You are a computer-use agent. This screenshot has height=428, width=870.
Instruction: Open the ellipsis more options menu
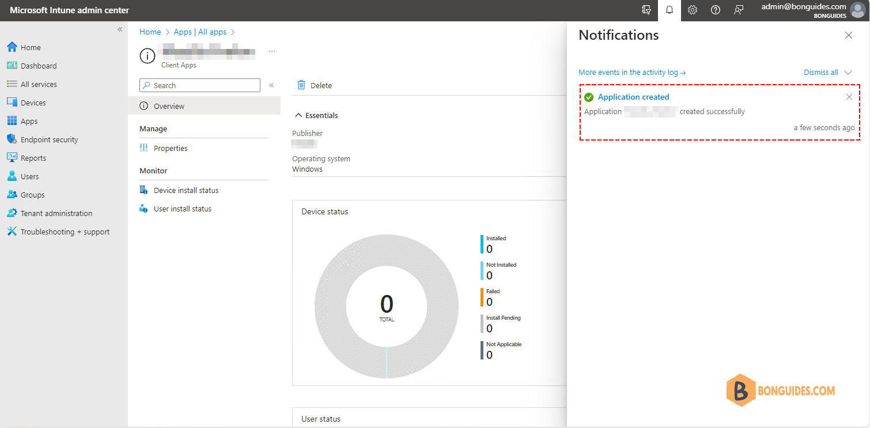[x=272, y=51]
